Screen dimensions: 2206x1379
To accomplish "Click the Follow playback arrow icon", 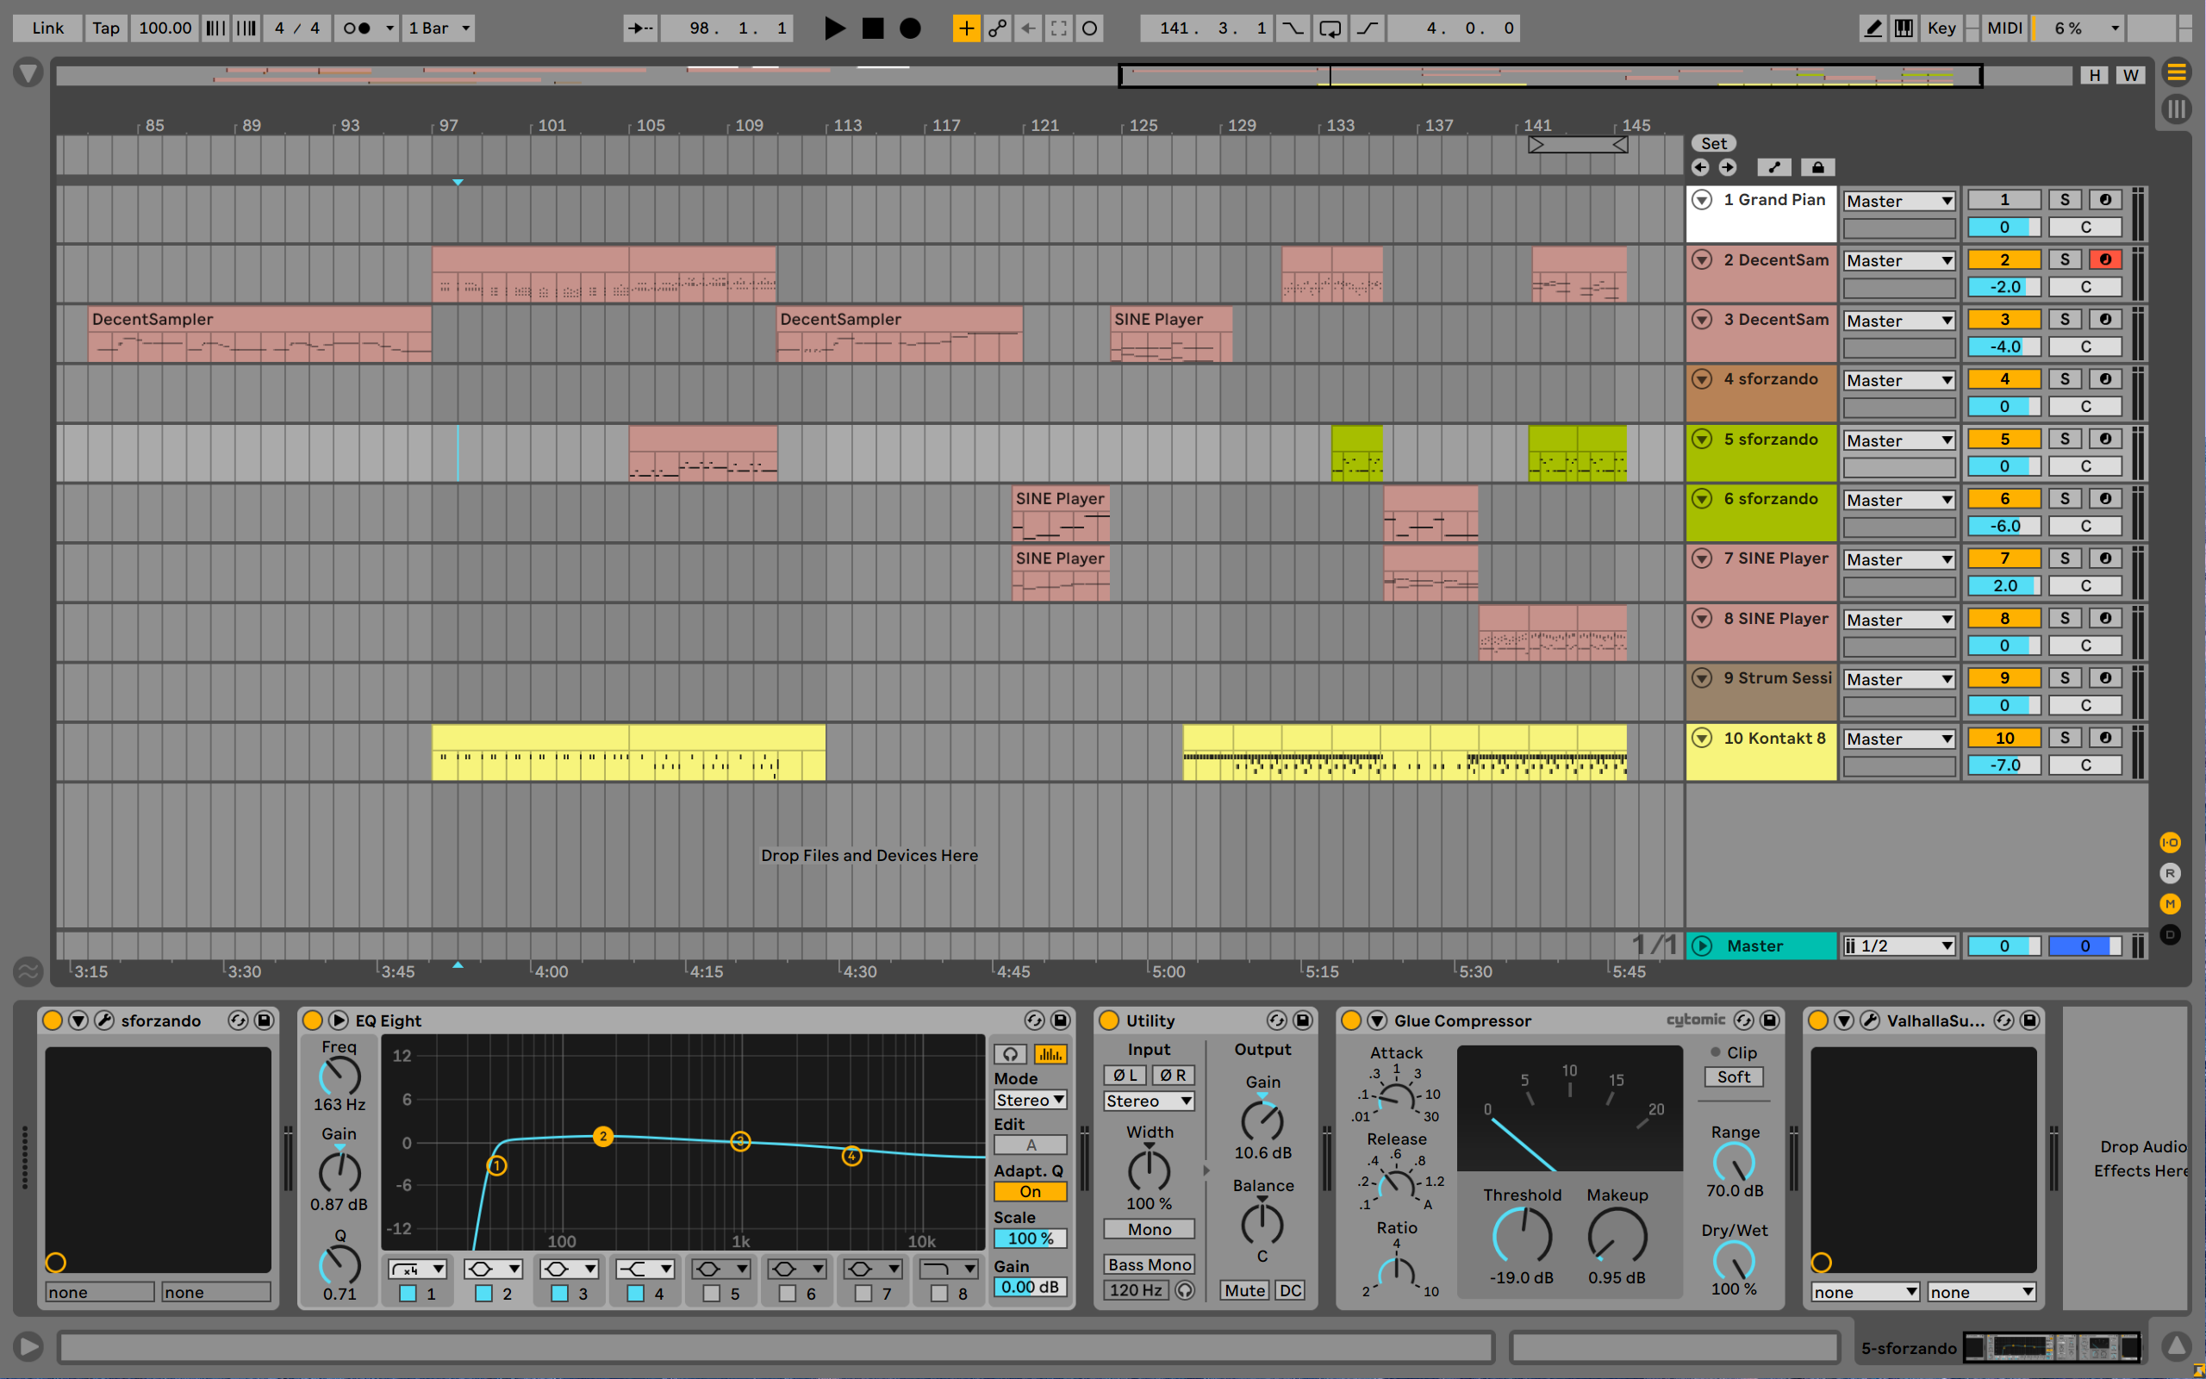I will tap(640, 28).
